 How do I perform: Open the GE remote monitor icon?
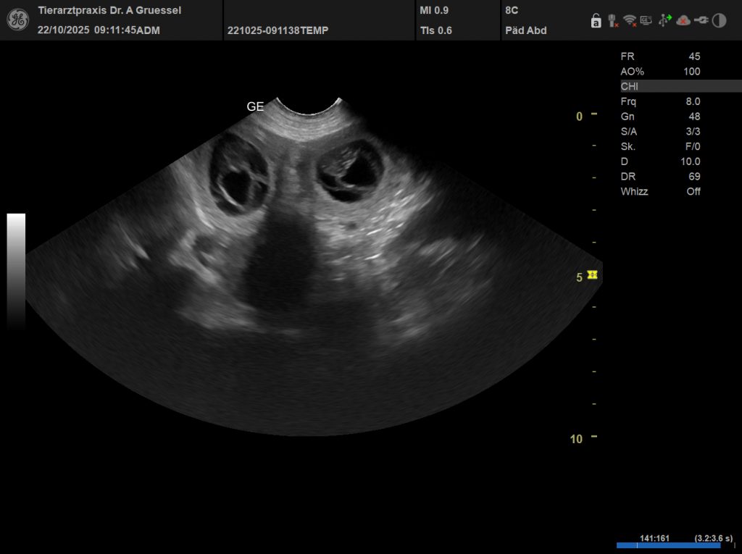click(x=646, y=20)
